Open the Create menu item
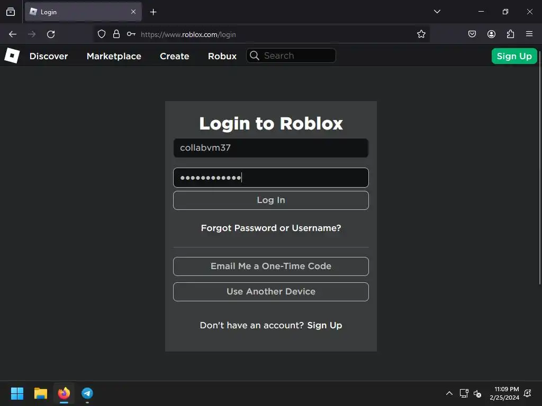The width and height of the screenshot is (542, 406). (175, 56)
